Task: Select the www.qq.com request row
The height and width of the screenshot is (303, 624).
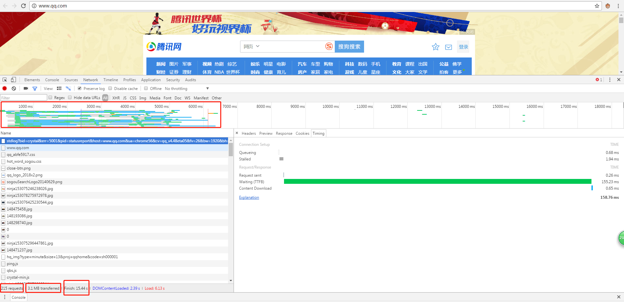Action: tap(114, 148)
